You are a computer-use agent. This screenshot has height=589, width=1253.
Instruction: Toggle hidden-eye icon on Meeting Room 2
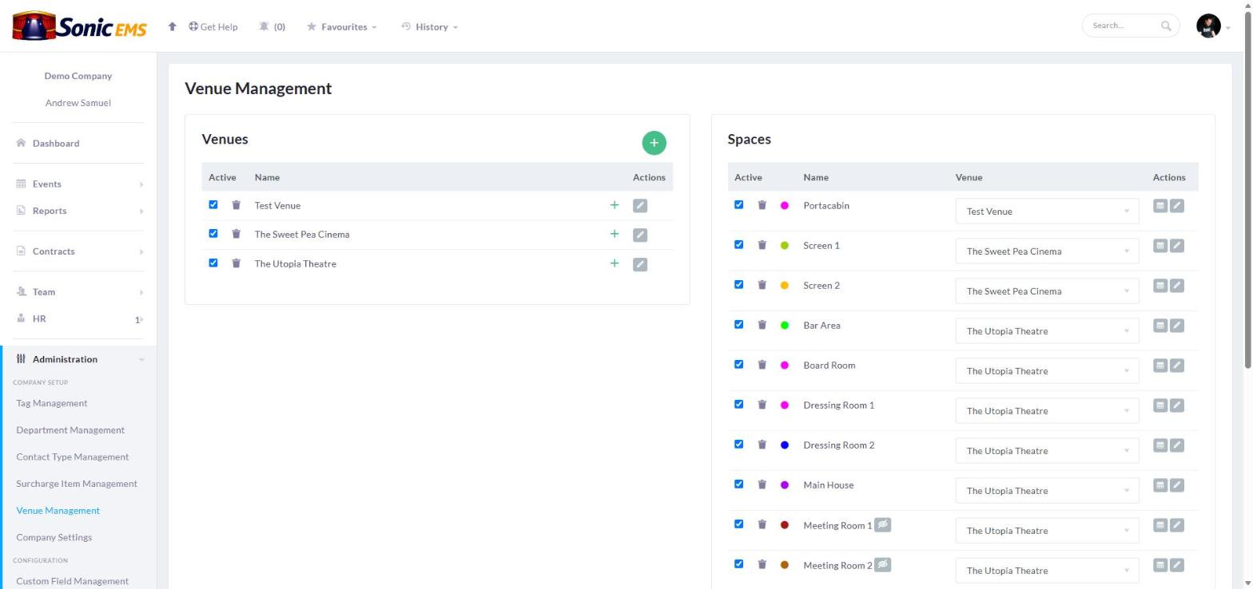tap(882, 564)
